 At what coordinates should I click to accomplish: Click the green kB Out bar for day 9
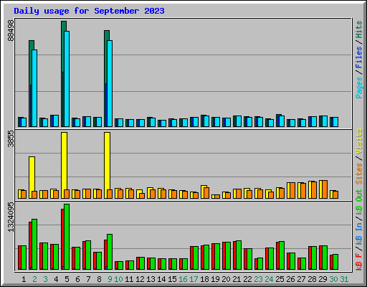[110, 252]
